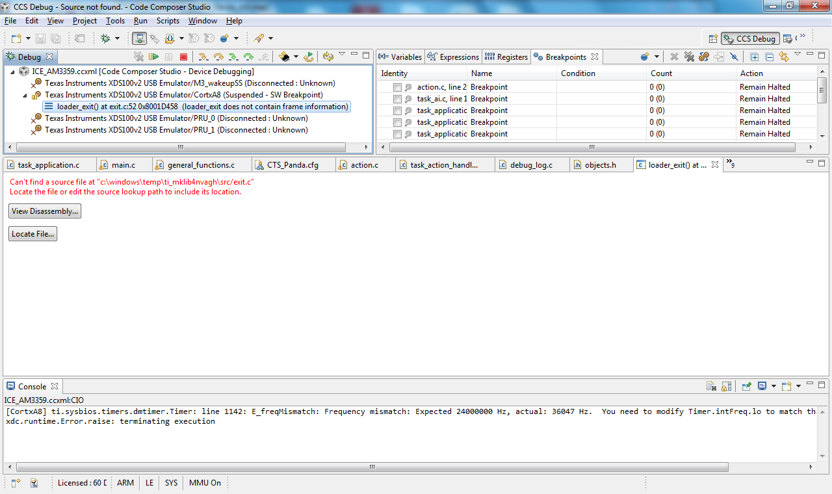This screenshot has height=494, width=832.
Task: Click the Assembly Step Into green icon
Action: pos(233,57)
